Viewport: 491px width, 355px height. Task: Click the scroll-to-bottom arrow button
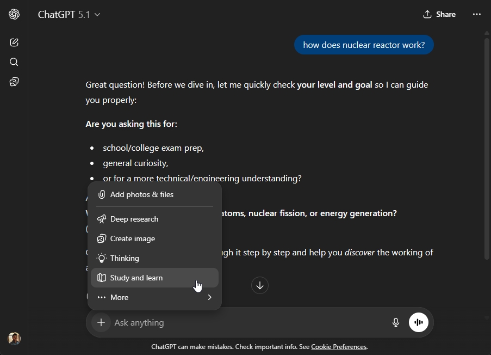tap(260, 285)
